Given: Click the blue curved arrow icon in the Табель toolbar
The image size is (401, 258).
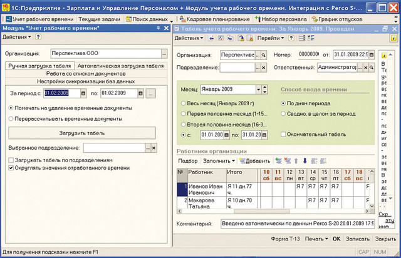Looking at the screenshot, I should click(230, 38).
